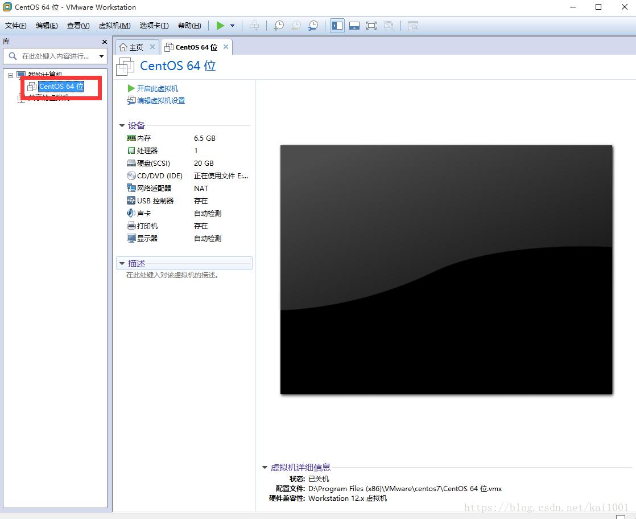Open the 选项卡(T) menu
This screenshot has height=519, width=636.
pyautogui.click(x=154, y=26)
